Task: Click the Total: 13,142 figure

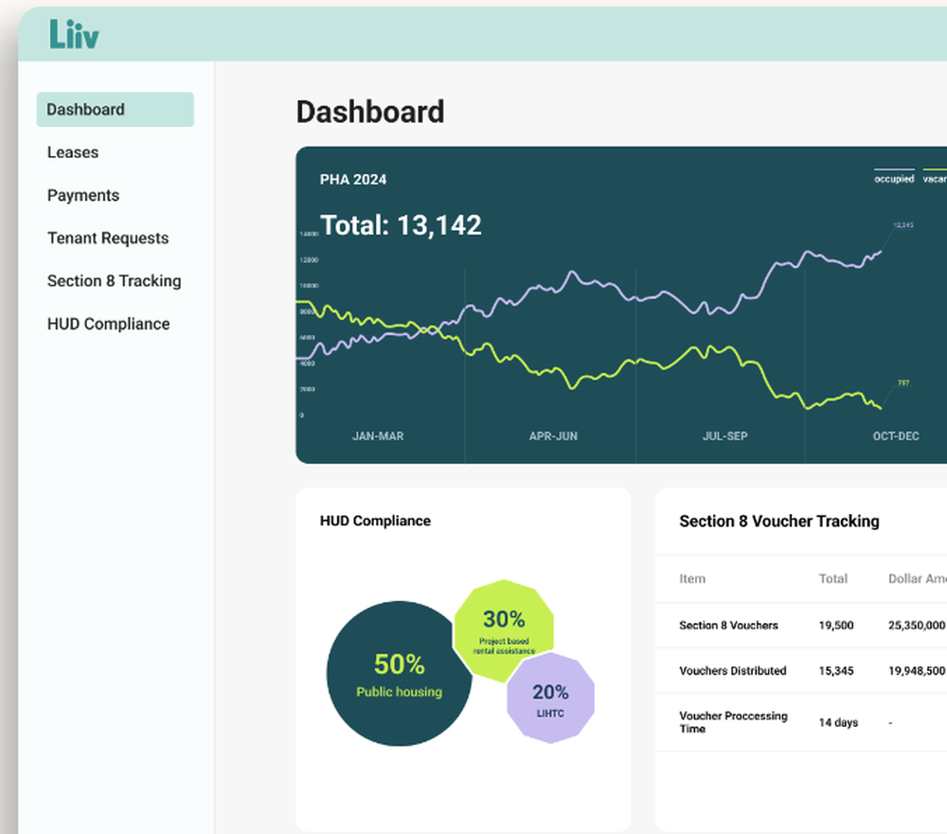Action: pyautogui.click(x=401, y=225)
